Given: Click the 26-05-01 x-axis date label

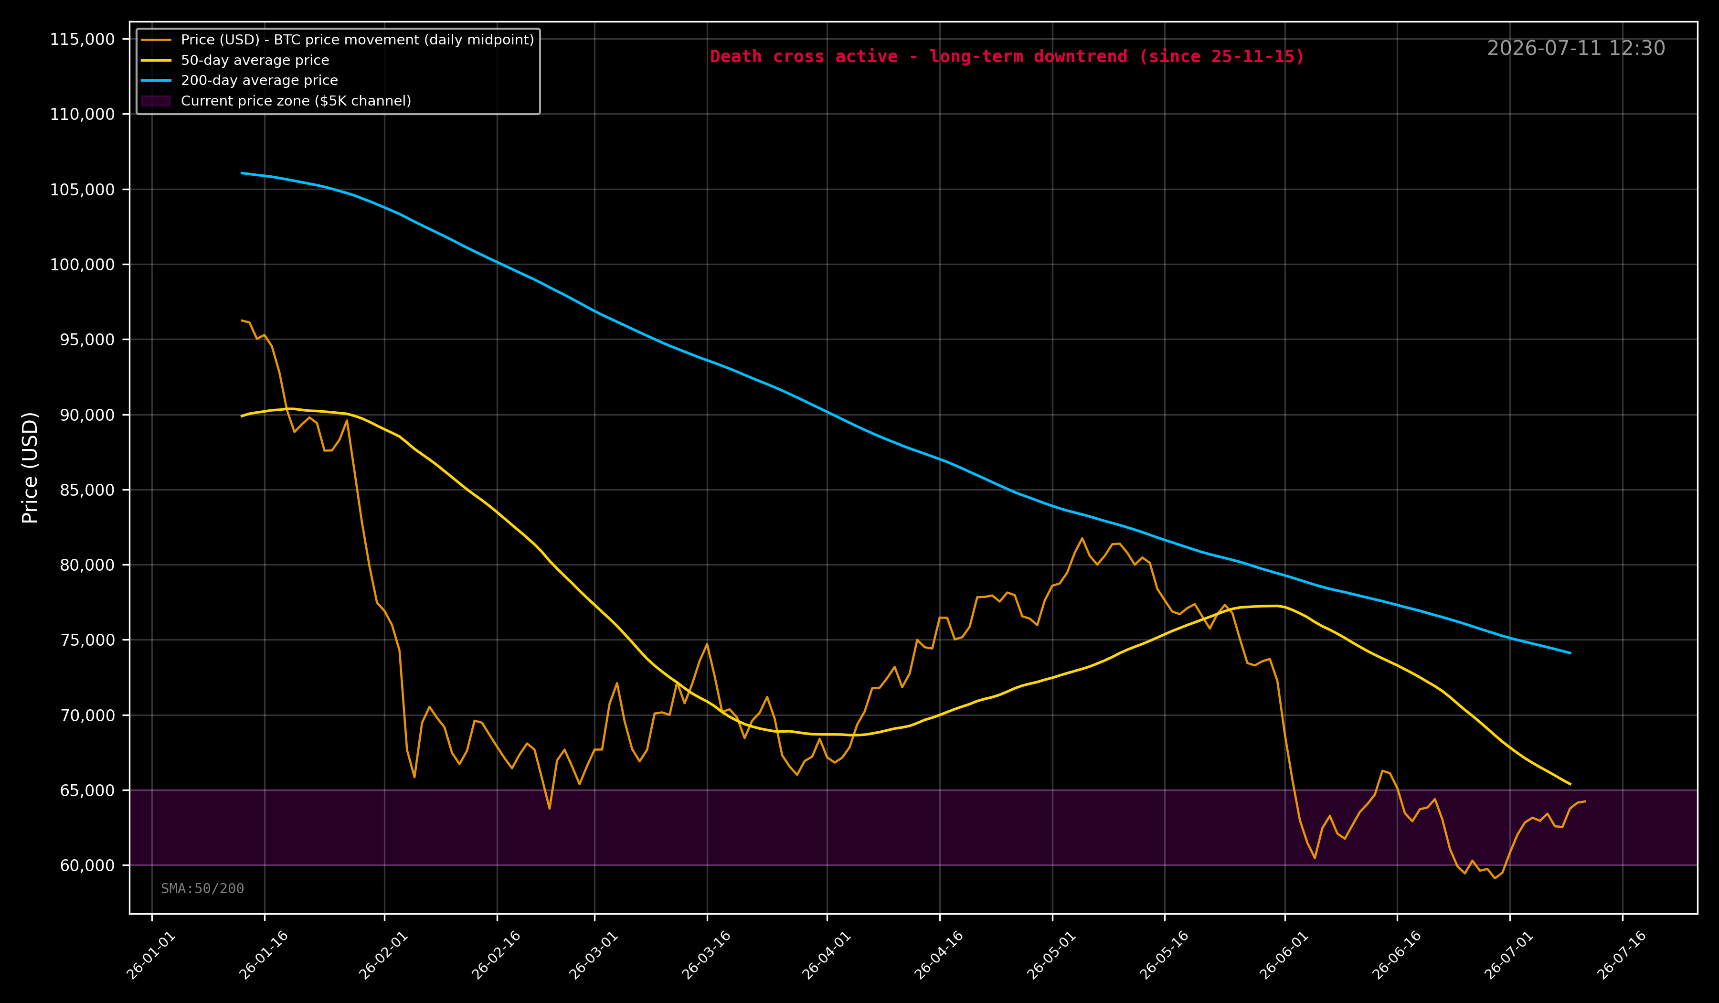Looking at the screenshot, I should coord(1051,955).
